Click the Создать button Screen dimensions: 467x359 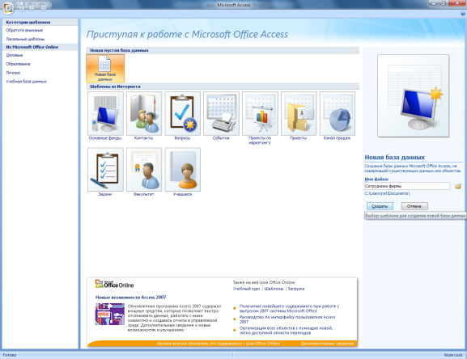380,206
